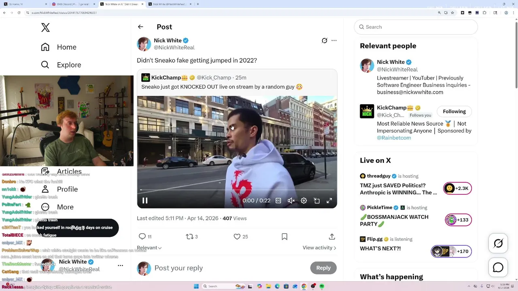The height and width of the screenshot is (291, 518).
Task: Unmute the video
Action: click(291, 200)
